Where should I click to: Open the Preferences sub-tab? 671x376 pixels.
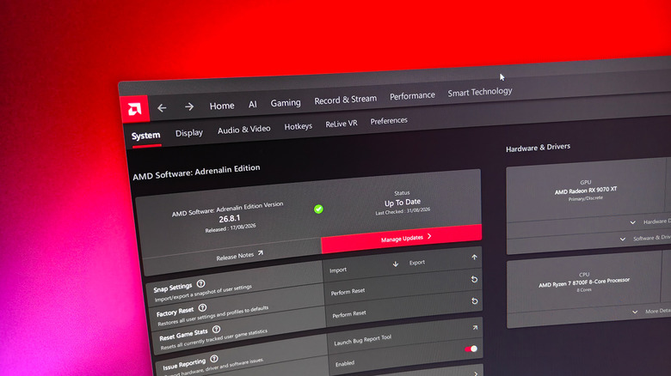389,121
